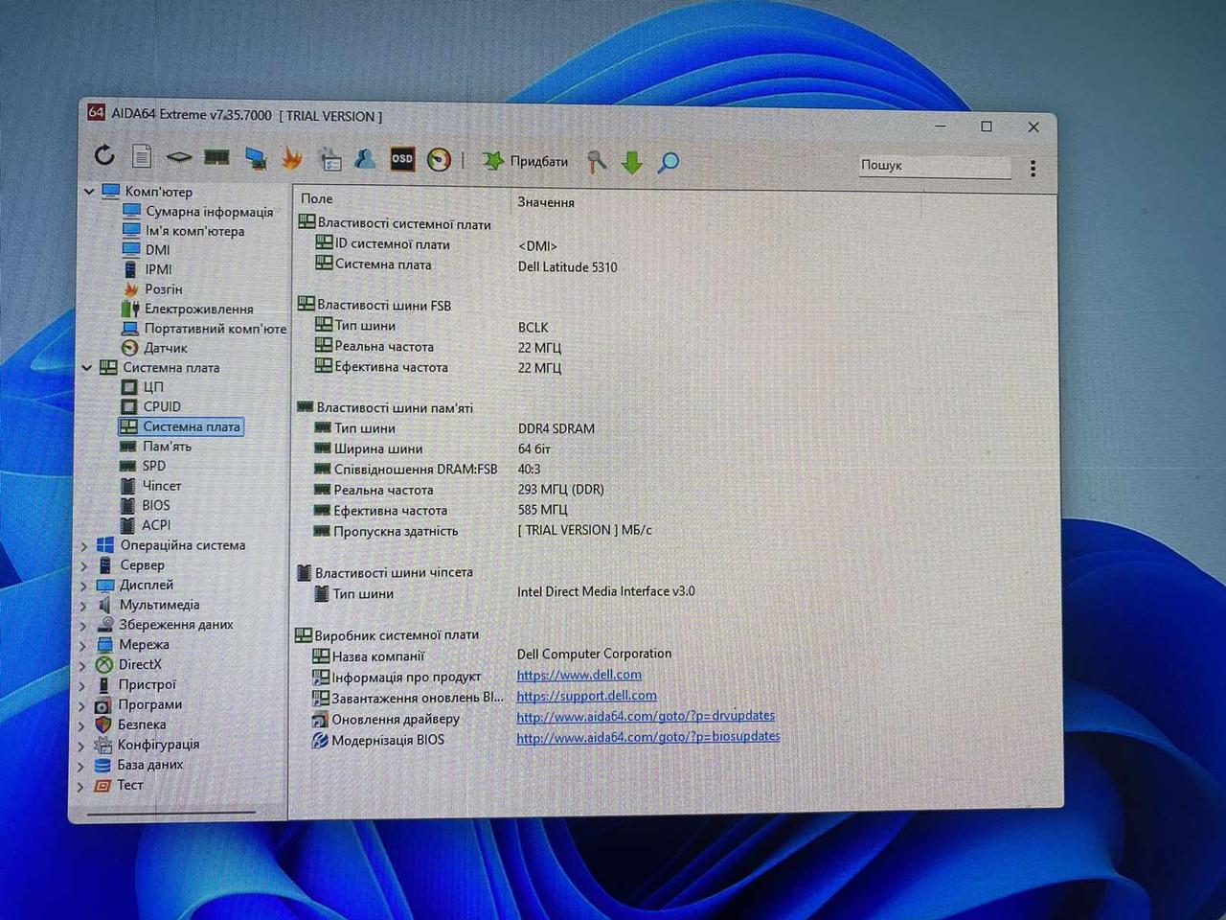Expand the Операційна система node

coord(84,545)
